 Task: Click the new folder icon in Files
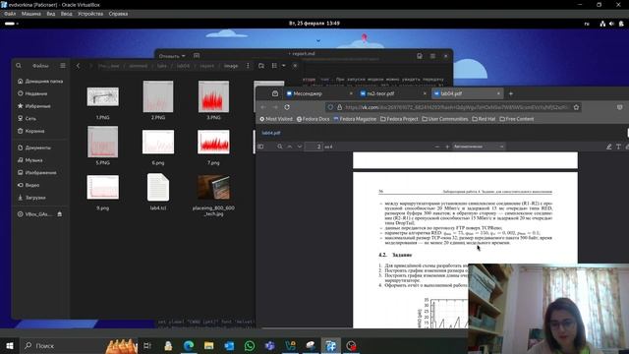click(261, 66)
